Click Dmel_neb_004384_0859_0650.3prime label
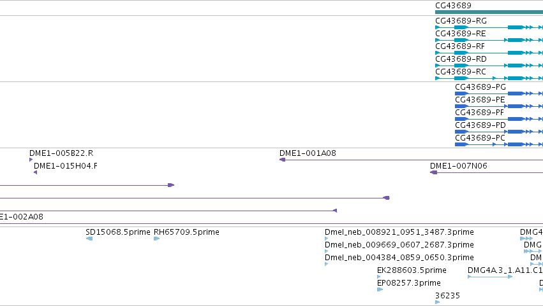Screen dimensions: 543x306 [399, 258]
